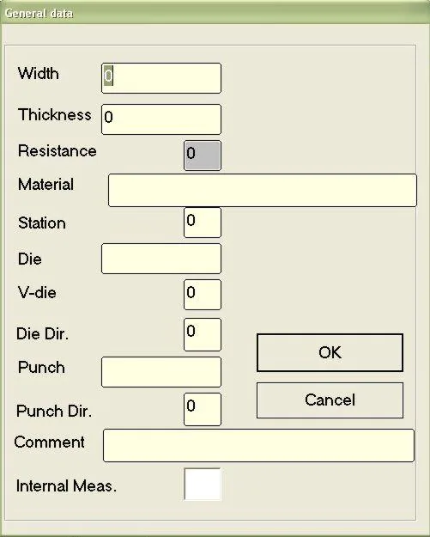430x537 pixels.
Task: Dismiss dialog with Cancel button
Action: coord(330,400)
